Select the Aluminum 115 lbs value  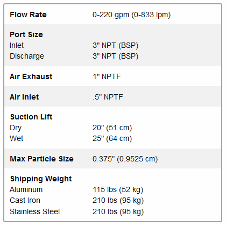pyautogui.click(x=118, y=190)
